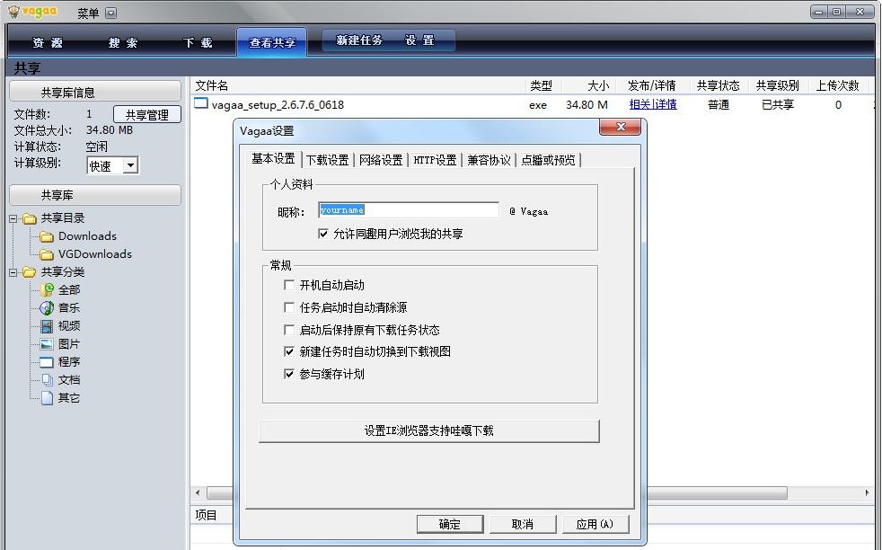Enable 启动后保持原有下载任务状态 checkbox
The image size is (882, 550).
289,329
